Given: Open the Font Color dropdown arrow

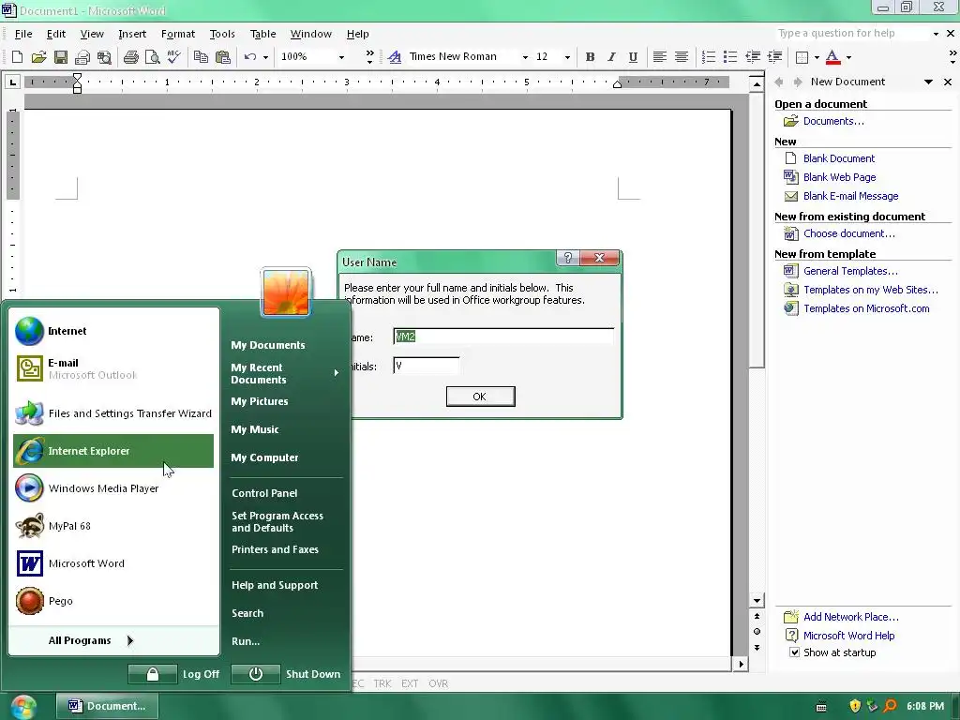Looking at the screenshot, I should point(848,57).
